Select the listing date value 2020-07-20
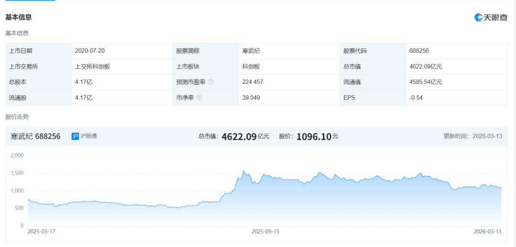 point(90,51)
